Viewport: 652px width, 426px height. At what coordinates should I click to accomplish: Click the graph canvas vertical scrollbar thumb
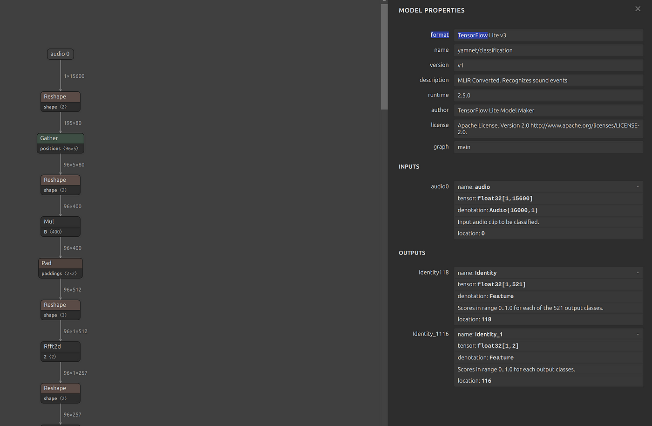point(384,56)
